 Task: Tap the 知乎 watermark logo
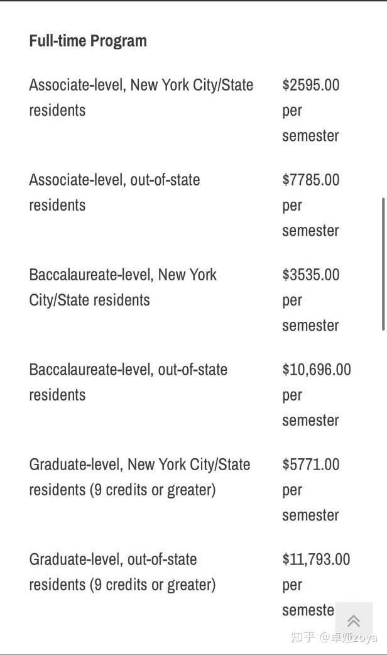(x=301, y=637)
